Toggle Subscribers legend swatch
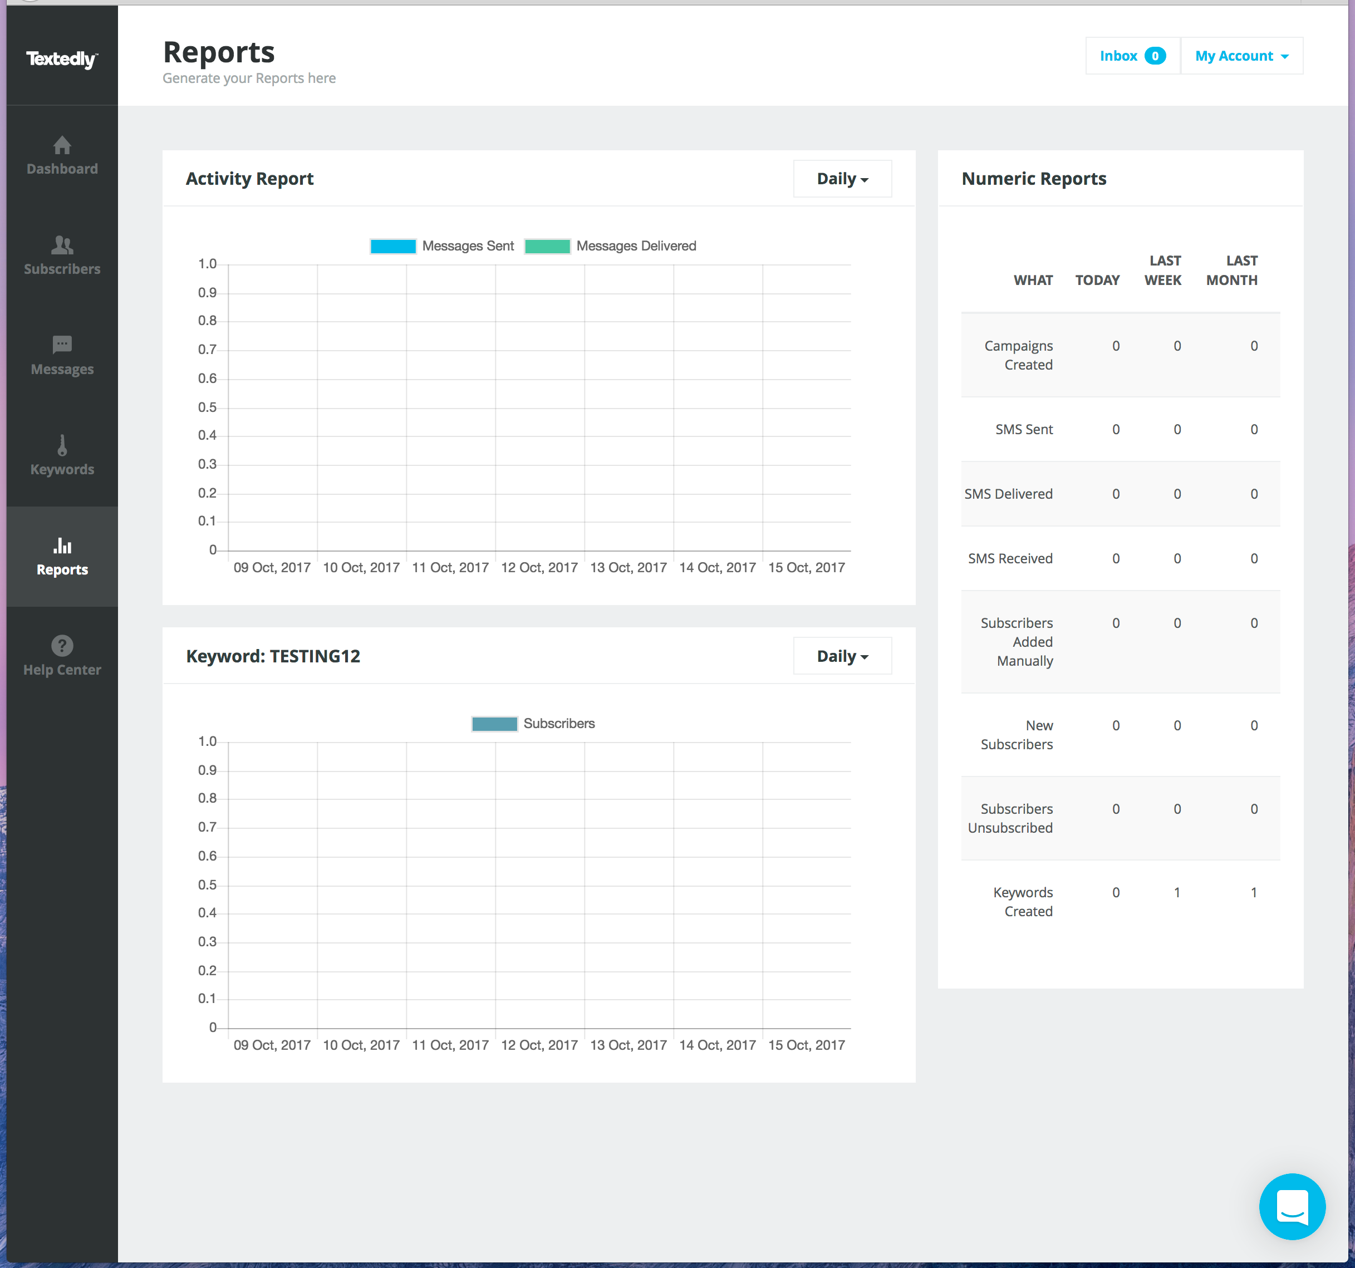The height and width of the screenshot is (1268, 1355). [494, 724]
